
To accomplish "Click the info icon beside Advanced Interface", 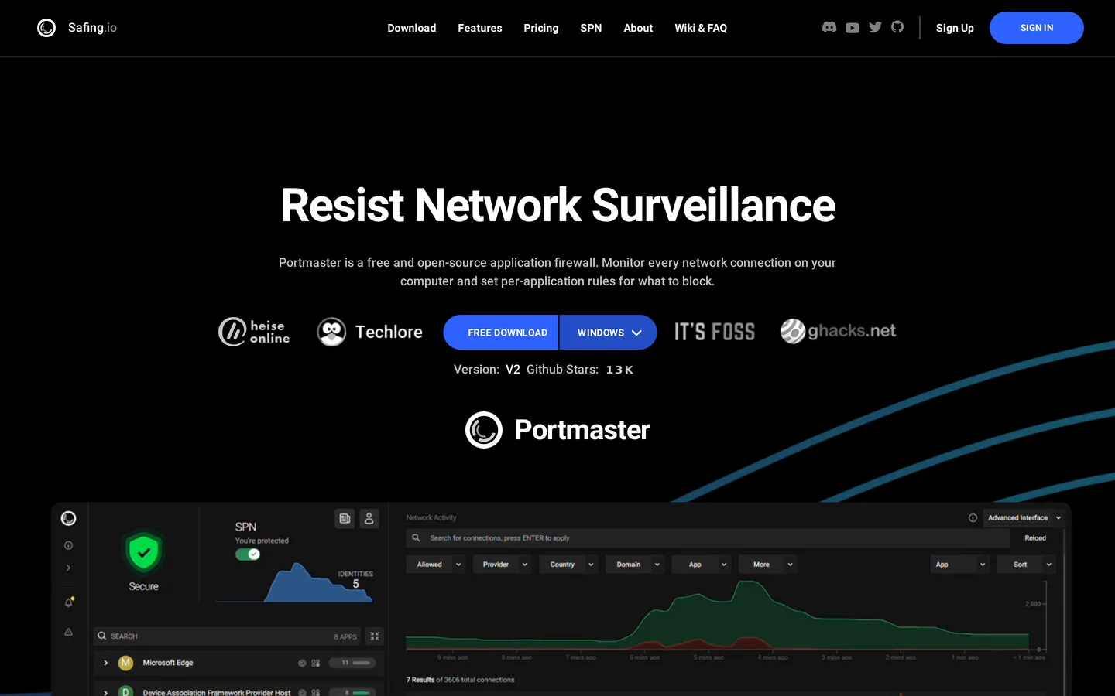I will 973,517.
